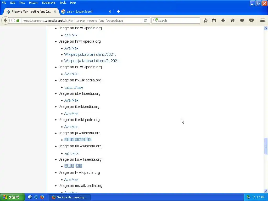This screenshot has height=201, width=268.
Task: Open Ava Max link under lv.wikipedia.org
Action: click(71, 180)
